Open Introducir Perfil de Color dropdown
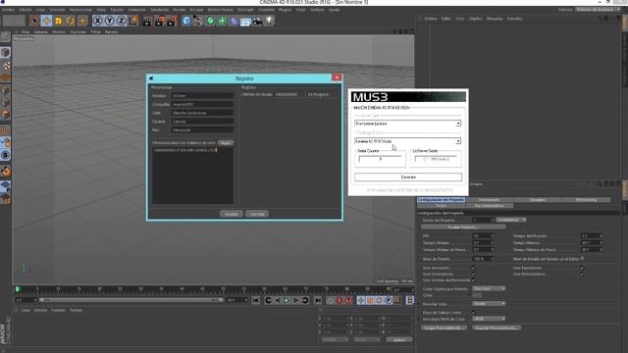This screenshot has width=628, height=353. 489,319
